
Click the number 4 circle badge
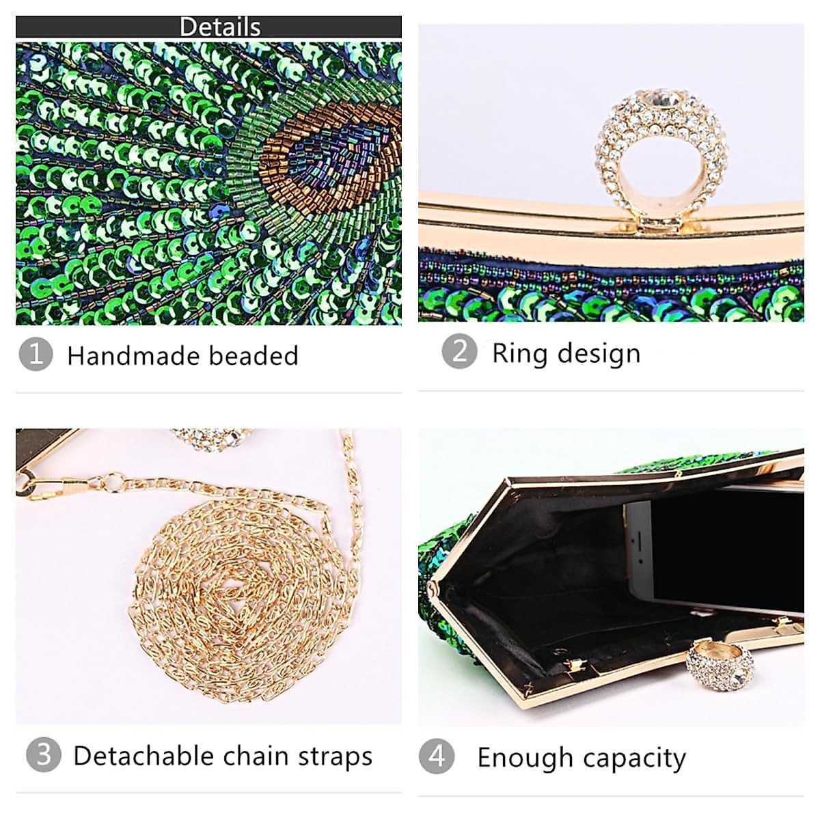click(437, 756)
